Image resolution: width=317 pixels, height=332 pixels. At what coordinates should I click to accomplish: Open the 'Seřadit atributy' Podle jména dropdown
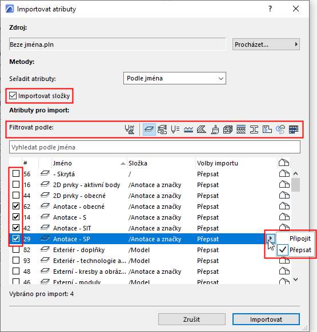(175, 78)
